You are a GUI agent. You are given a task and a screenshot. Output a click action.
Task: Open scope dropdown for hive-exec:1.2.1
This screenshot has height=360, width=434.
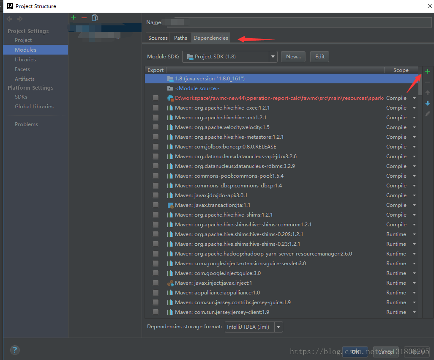[414, 108]
